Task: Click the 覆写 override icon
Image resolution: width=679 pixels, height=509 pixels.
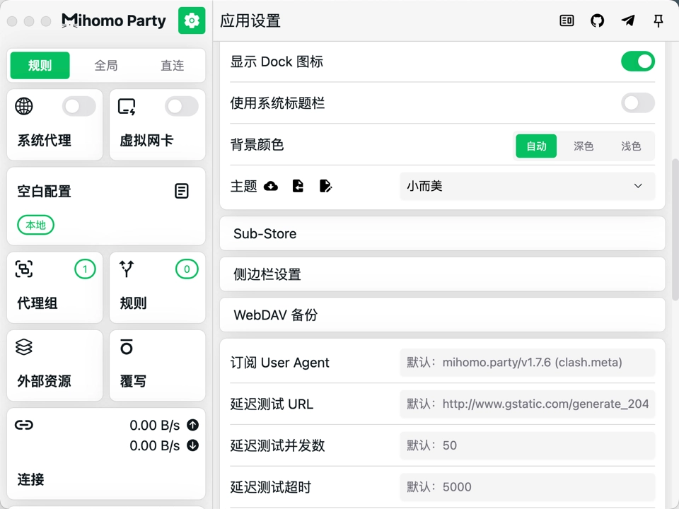Action: pyautogui.click(x=127, y=346)
